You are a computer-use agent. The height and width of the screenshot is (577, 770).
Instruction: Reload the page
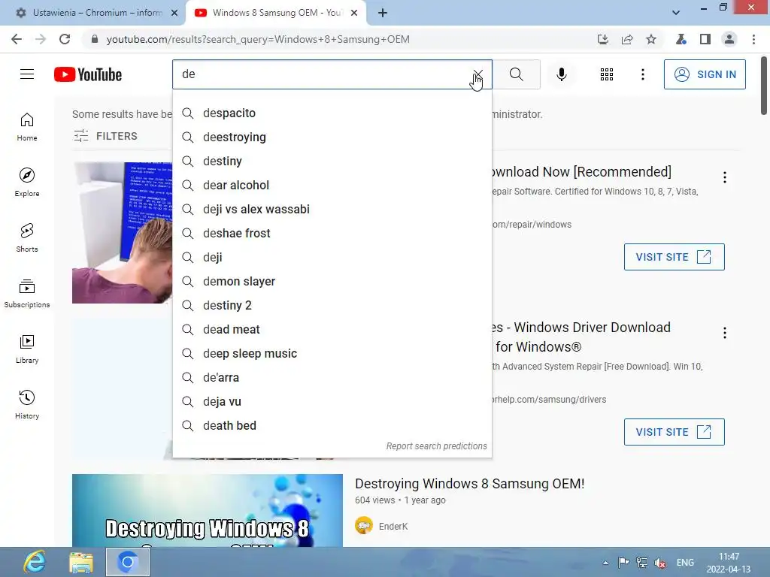pyautogui.click(x=65, y=39)
